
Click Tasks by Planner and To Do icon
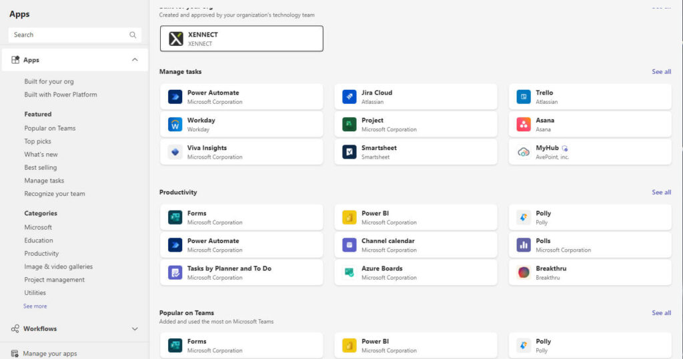pyautogui.click(x=175, y=272)
